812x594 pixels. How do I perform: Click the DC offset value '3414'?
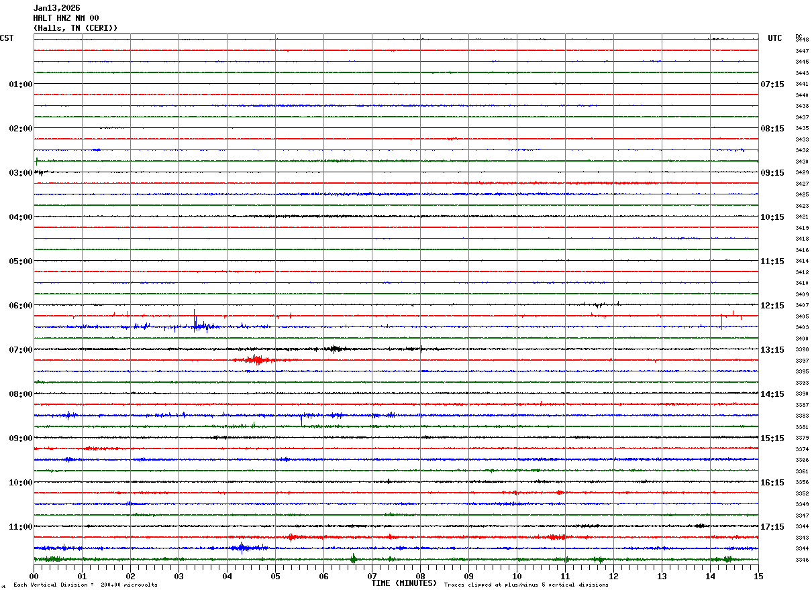pyautogui.click(x=802, y=261)
